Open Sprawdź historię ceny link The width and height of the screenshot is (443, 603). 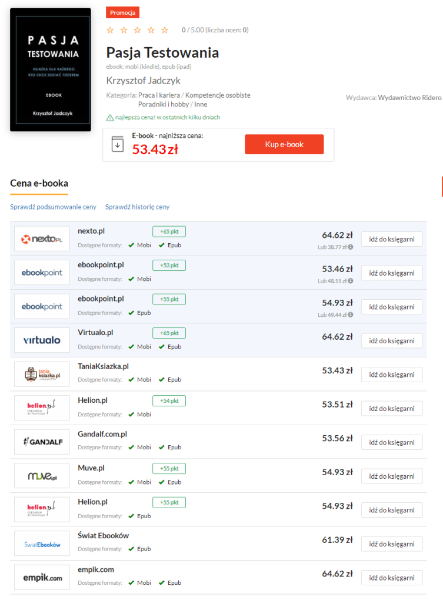(137, 207)
